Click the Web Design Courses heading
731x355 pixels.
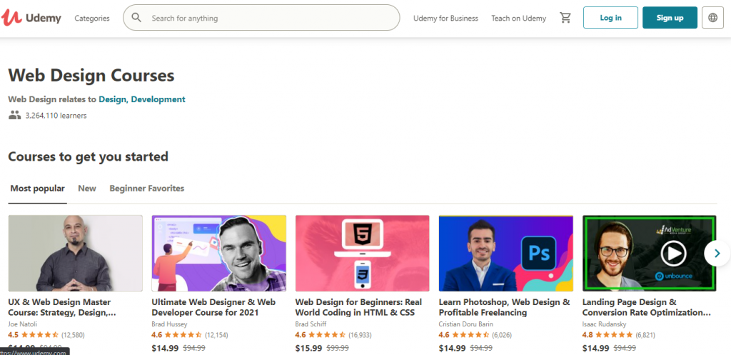(91, 75)
